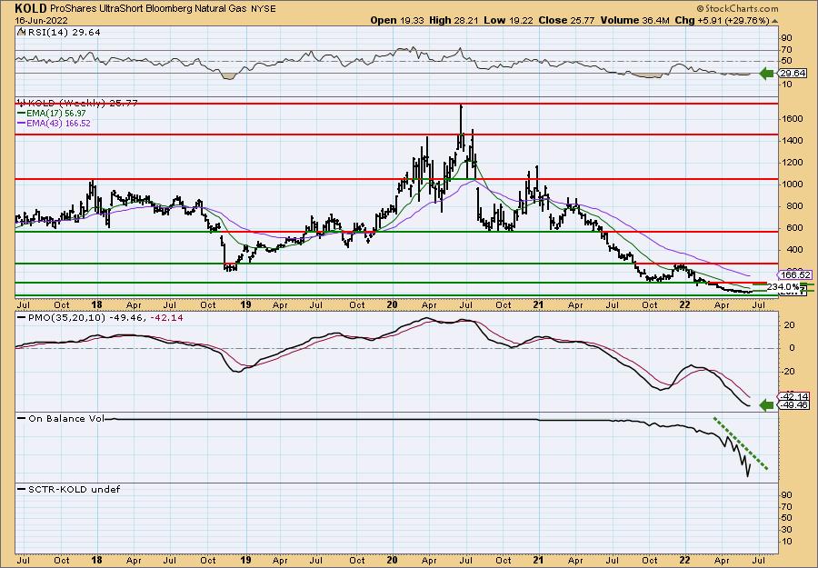Click the SCTR-KOLD undef panel label
818x568 pixels.
click(75, 489)
